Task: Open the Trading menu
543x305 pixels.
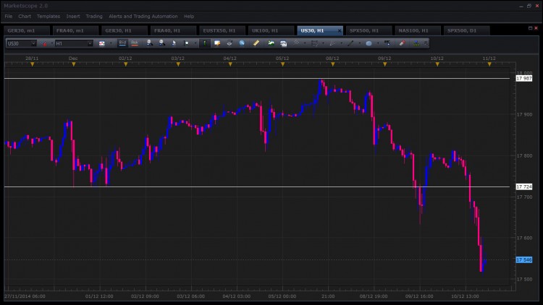Action: pos(94,16)
